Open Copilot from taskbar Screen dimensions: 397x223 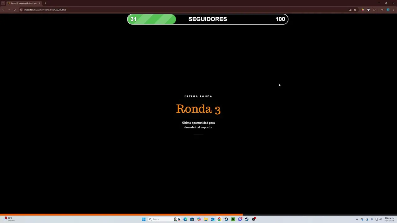(x=199, y=219)
